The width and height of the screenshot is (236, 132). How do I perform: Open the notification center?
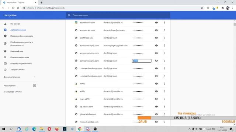pyautogui.click(x=231, y=129)
